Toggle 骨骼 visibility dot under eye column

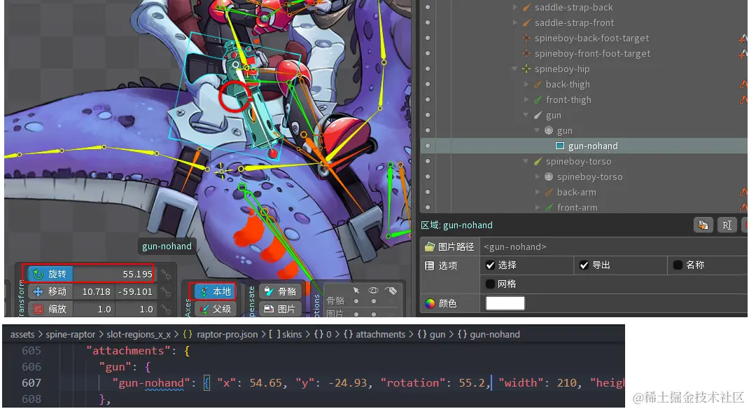(x=374, y=301)
